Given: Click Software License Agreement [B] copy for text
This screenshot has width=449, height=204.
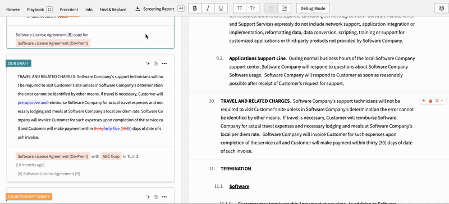Looking at the screenshot, I should [52, 35].
